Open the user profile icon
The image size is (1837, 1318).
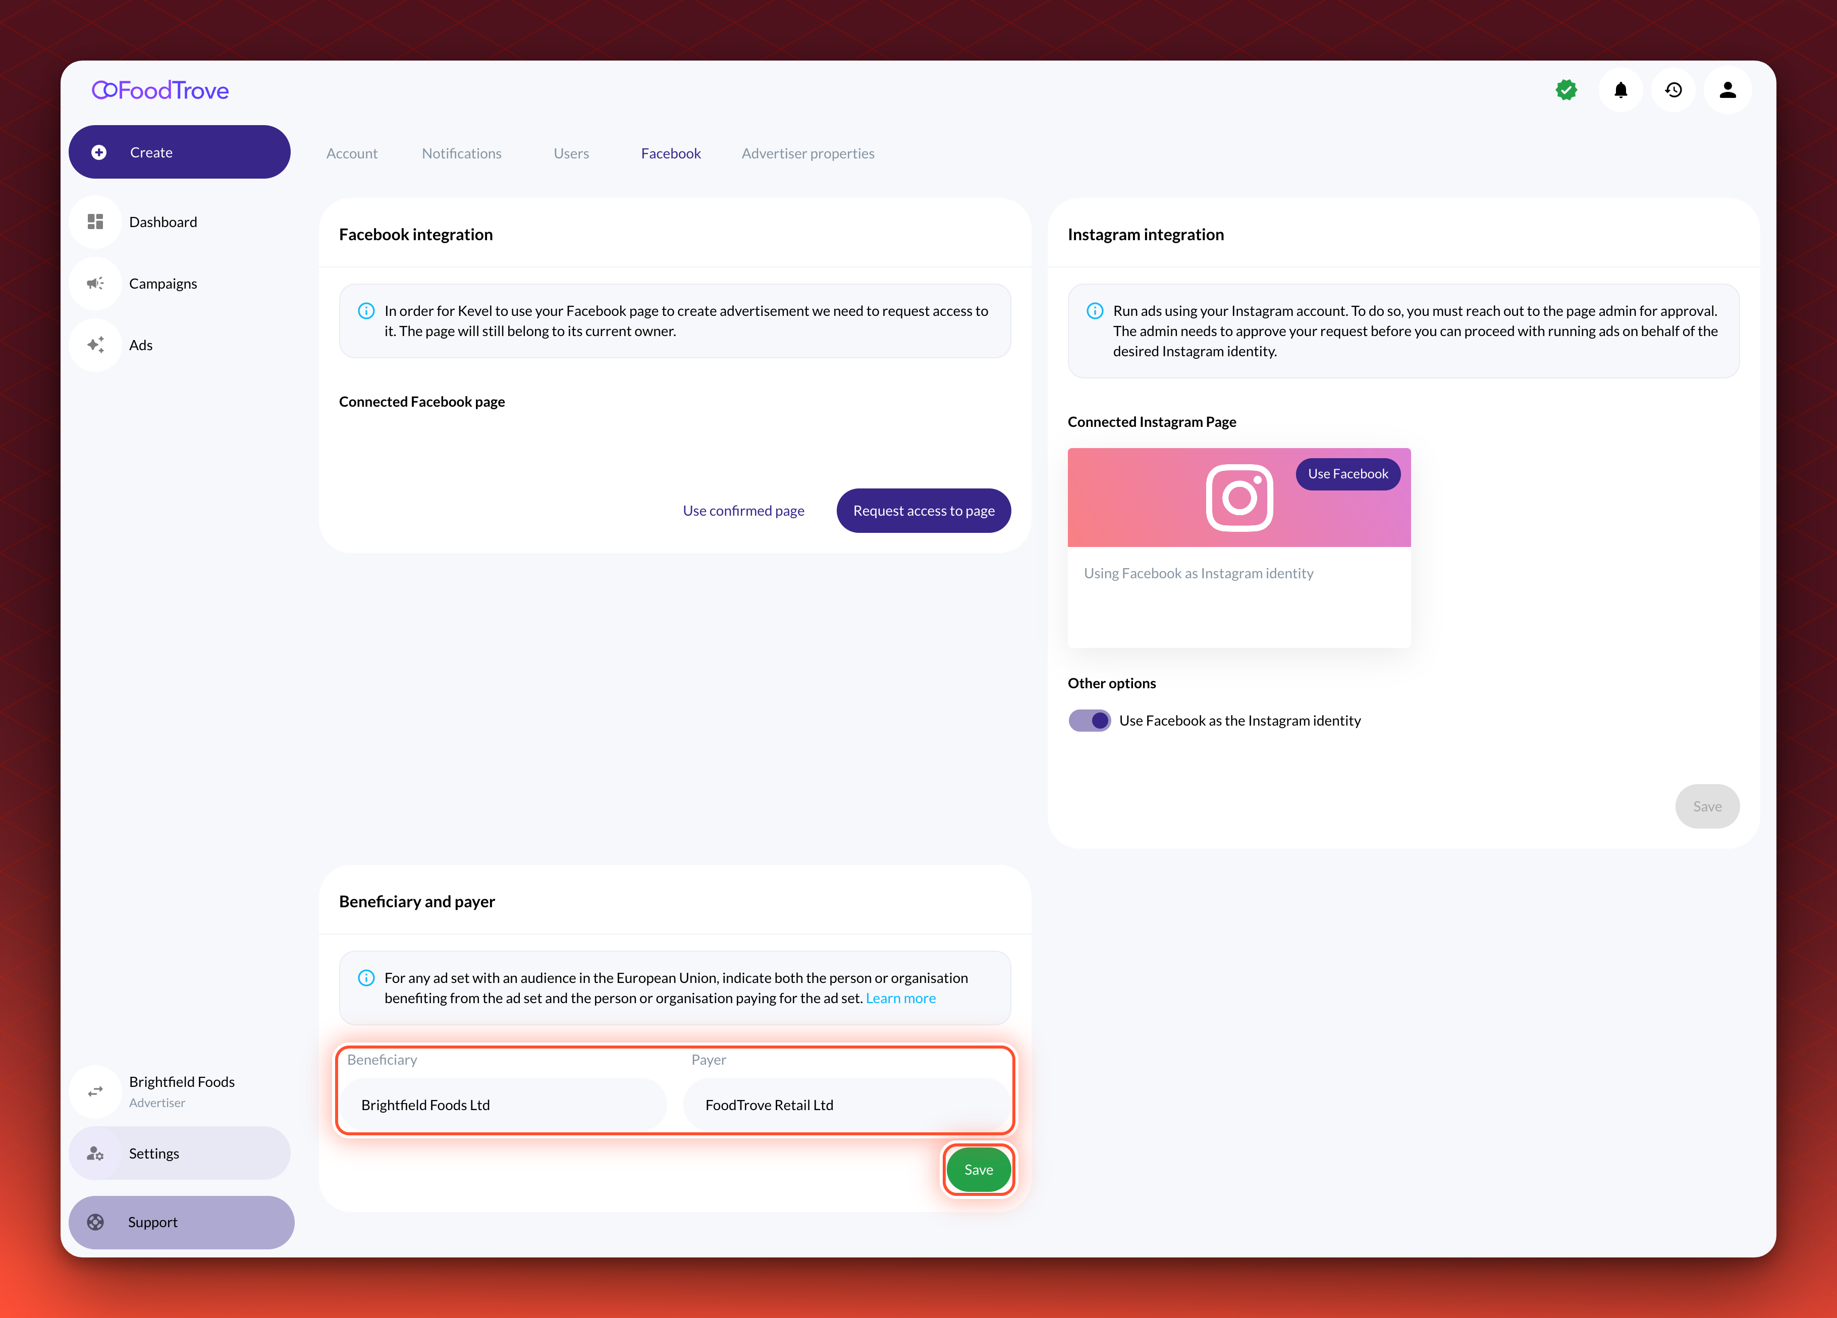tap(1727, 90)
